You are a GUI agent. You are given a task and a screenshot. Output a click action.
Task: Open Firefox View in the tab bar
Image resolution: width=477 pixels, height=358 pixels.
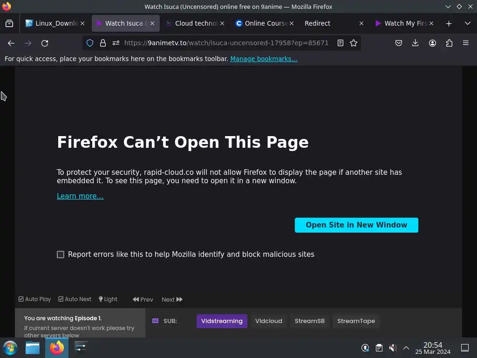point(9,23)
